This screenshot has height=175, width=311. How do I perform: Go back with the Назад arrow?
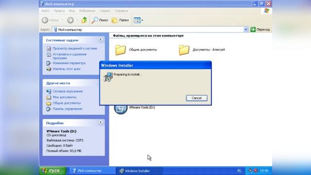point(45,20)
